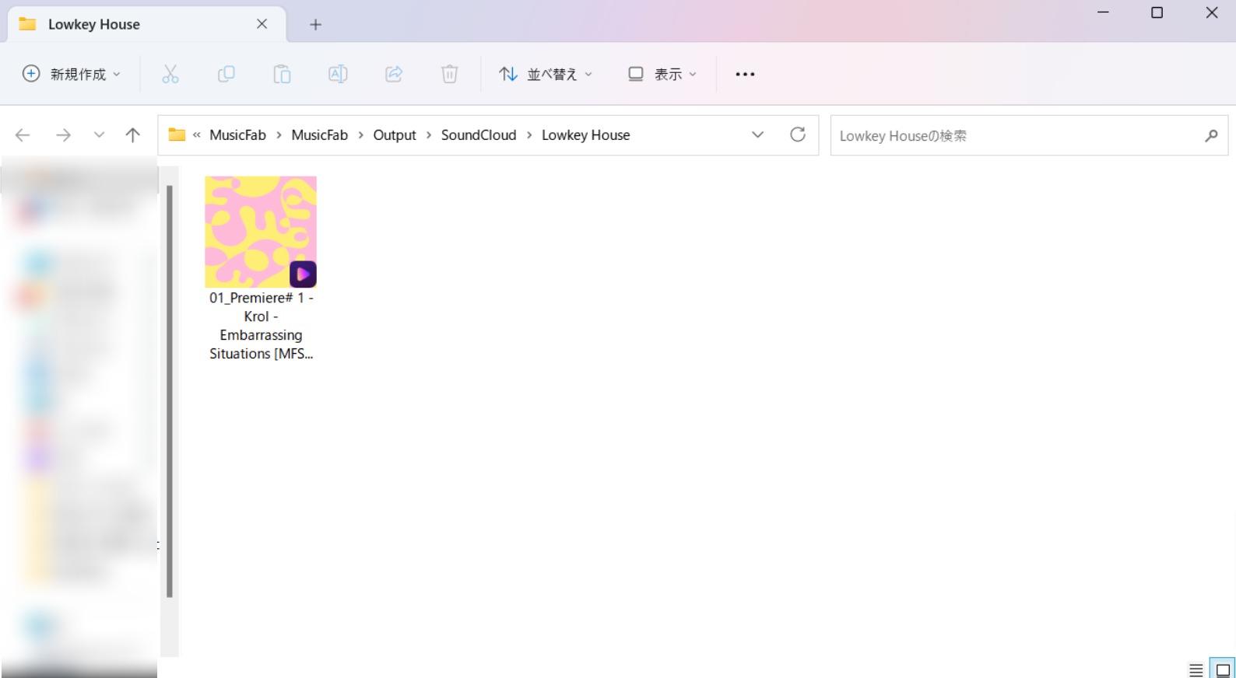Click the Cut scissors icon

coord(170,74)
